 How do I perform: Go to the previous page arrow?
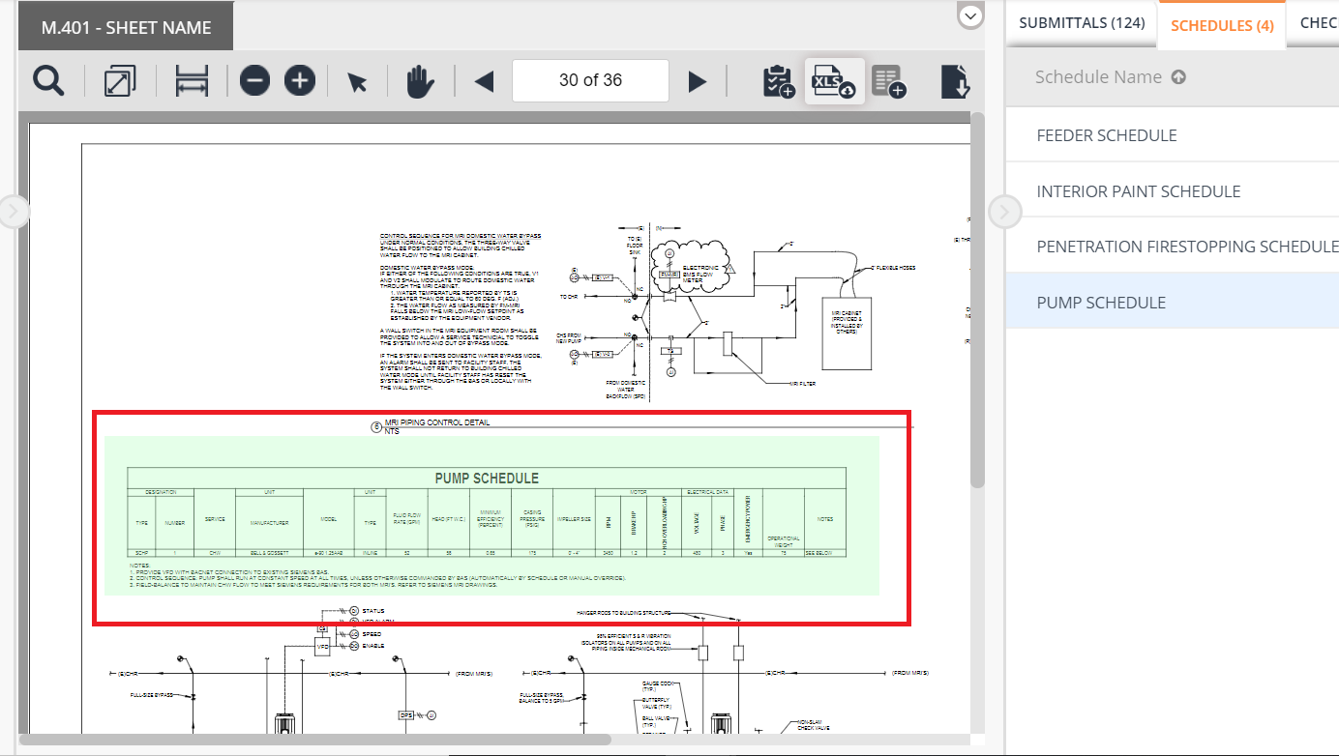click(x=485, y=82)
